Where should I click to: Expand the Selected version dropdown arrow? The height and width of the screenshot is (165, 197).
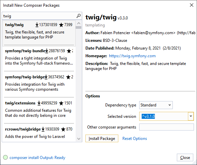tap(191, 116)
